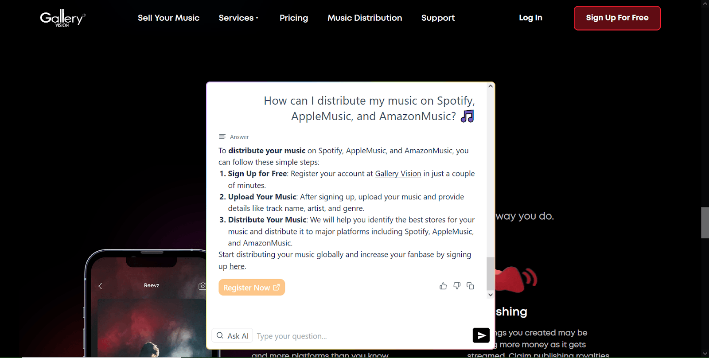Tap the camera icon on phone mockup
Viewport: 709px width, 358px height.
[203, 286]
